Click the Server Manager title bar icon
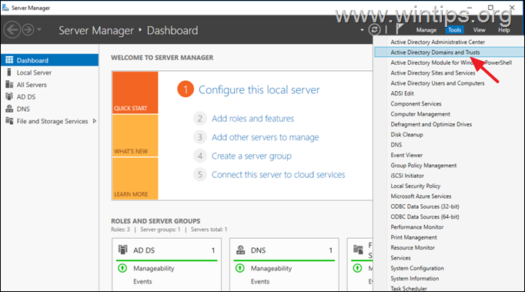The width and height of the screenshot is (525, 292). pos(5,8)
